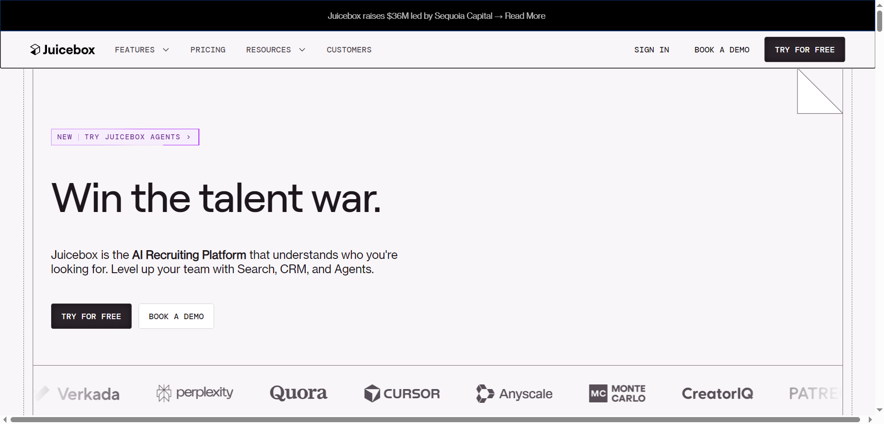Click the scroll down arrow of vertical scrollbar
Image resolution: width=884 pixels, height=424 pixels.
coord(879,410)
